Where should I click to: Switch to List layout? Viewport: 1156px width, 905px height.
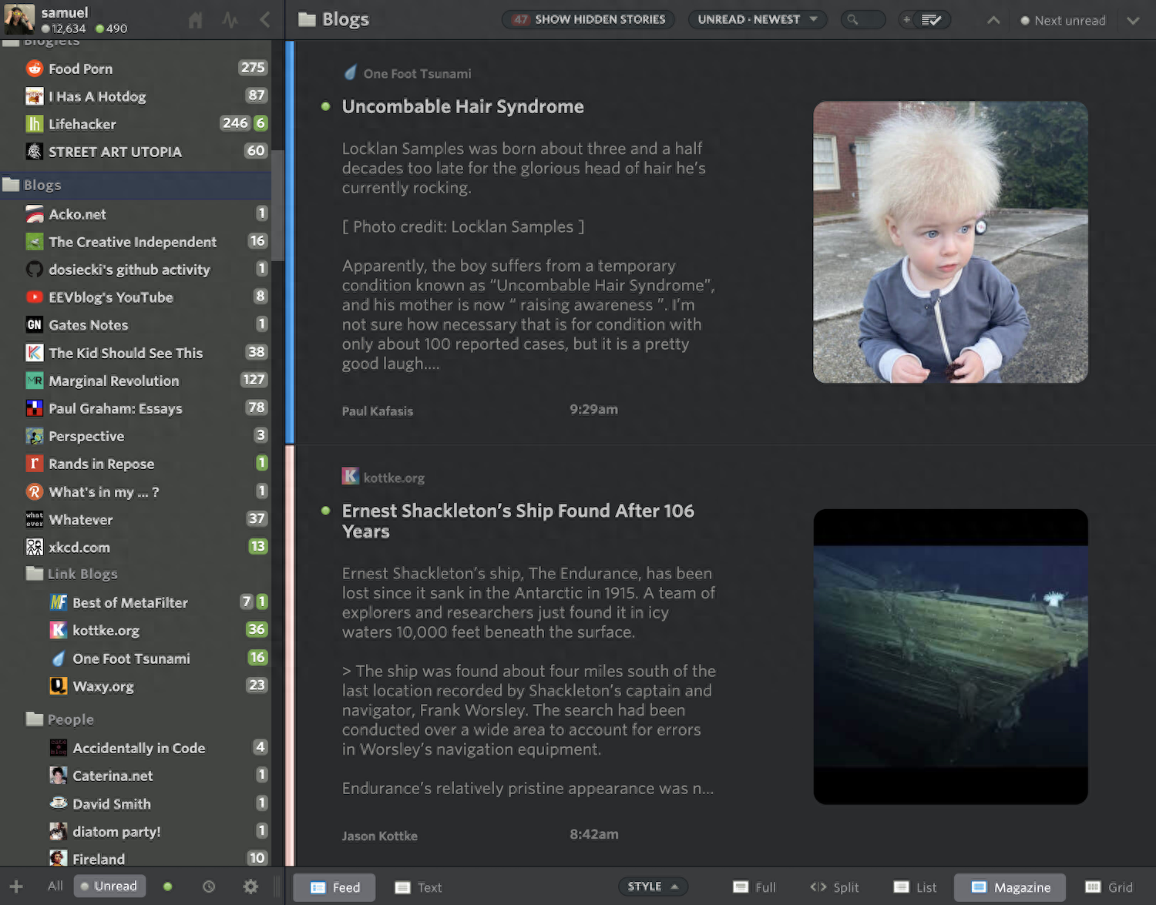(915, 887)
